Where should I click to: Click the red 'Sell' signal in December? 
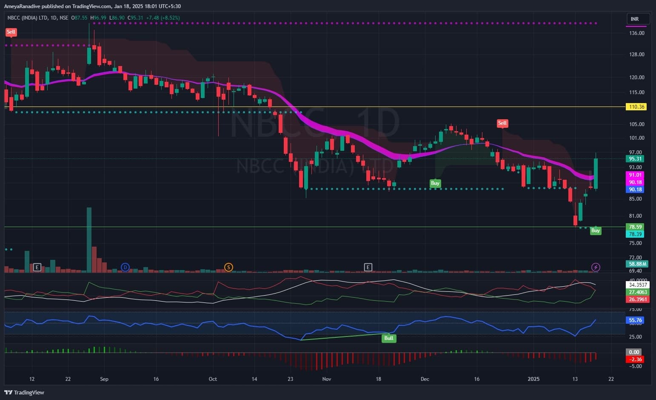[x=502, y=123]
